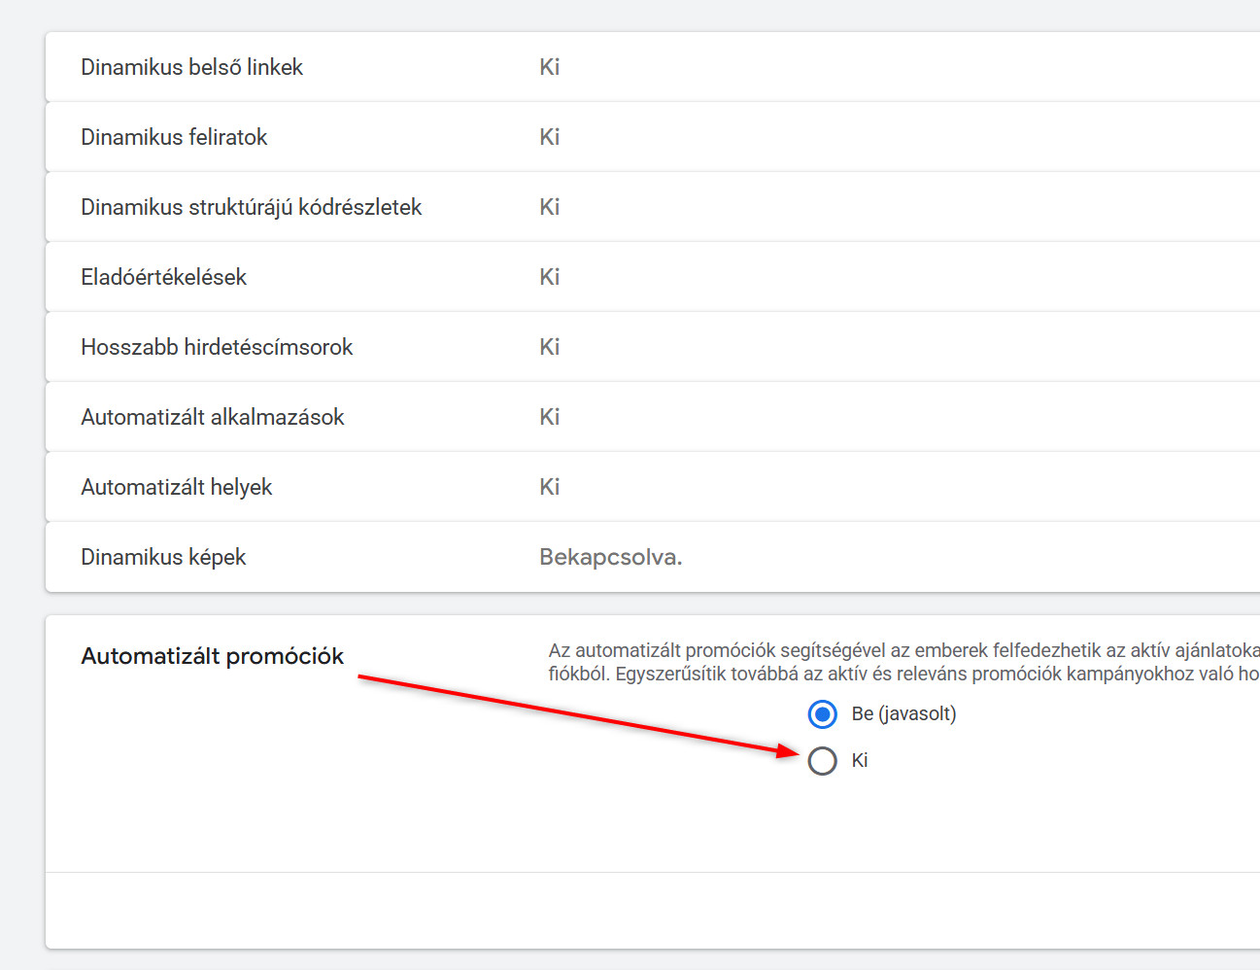Click the "Ki" value for Automatizált helyek
Image resolution: width=1260 pixels, height=970 pixels.
pyautogui.click(x=550, y=487)
